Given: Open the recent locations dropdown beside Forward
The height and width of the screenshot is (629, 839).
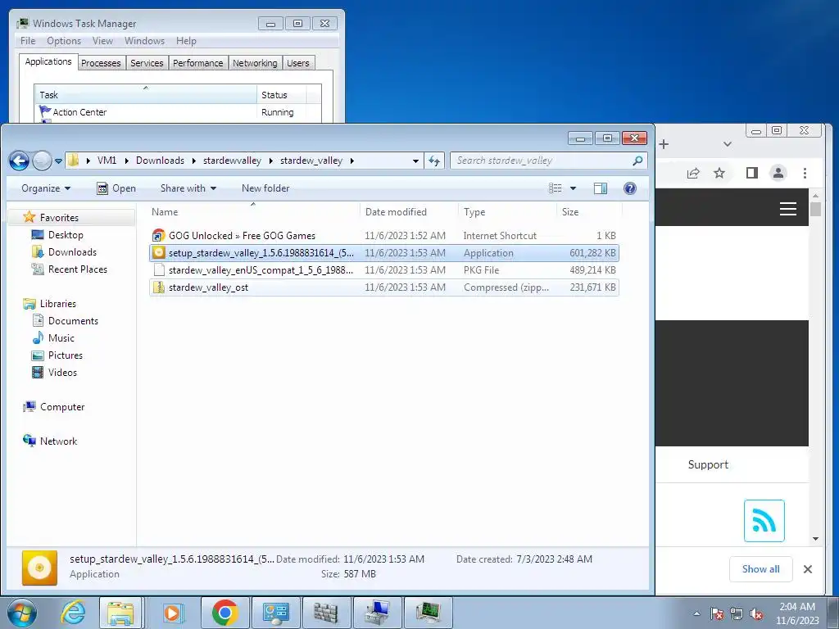Looking at the screenshot, I should [58, 161].
